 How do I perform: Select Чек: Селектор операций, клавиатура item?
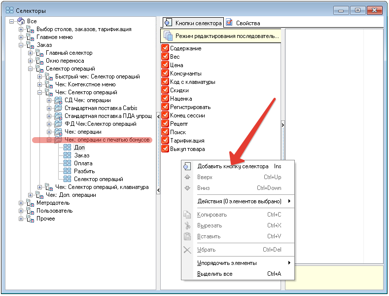(102, 187)
